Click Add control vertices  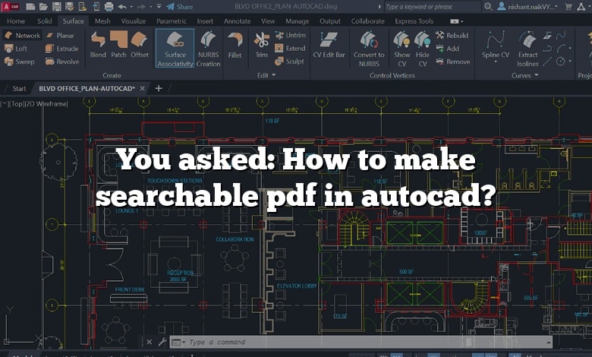[x=447, y=49]
